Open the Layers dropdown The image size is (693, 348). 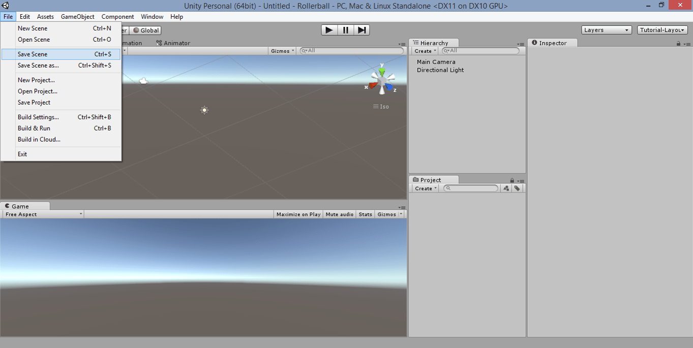click(607, 30)
